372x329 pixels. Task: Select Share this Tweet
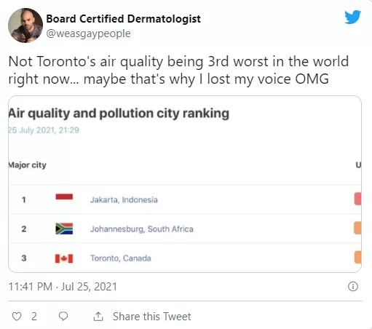[x=152, y=317]
